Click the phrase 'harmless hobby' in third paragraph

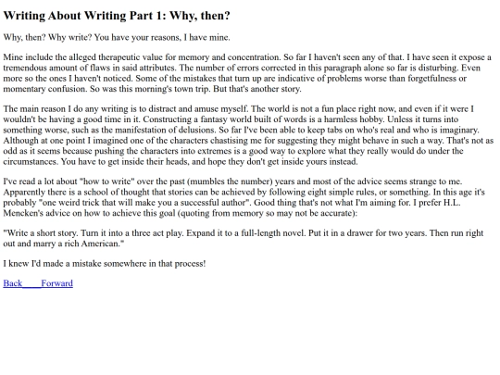pos(354,119)
